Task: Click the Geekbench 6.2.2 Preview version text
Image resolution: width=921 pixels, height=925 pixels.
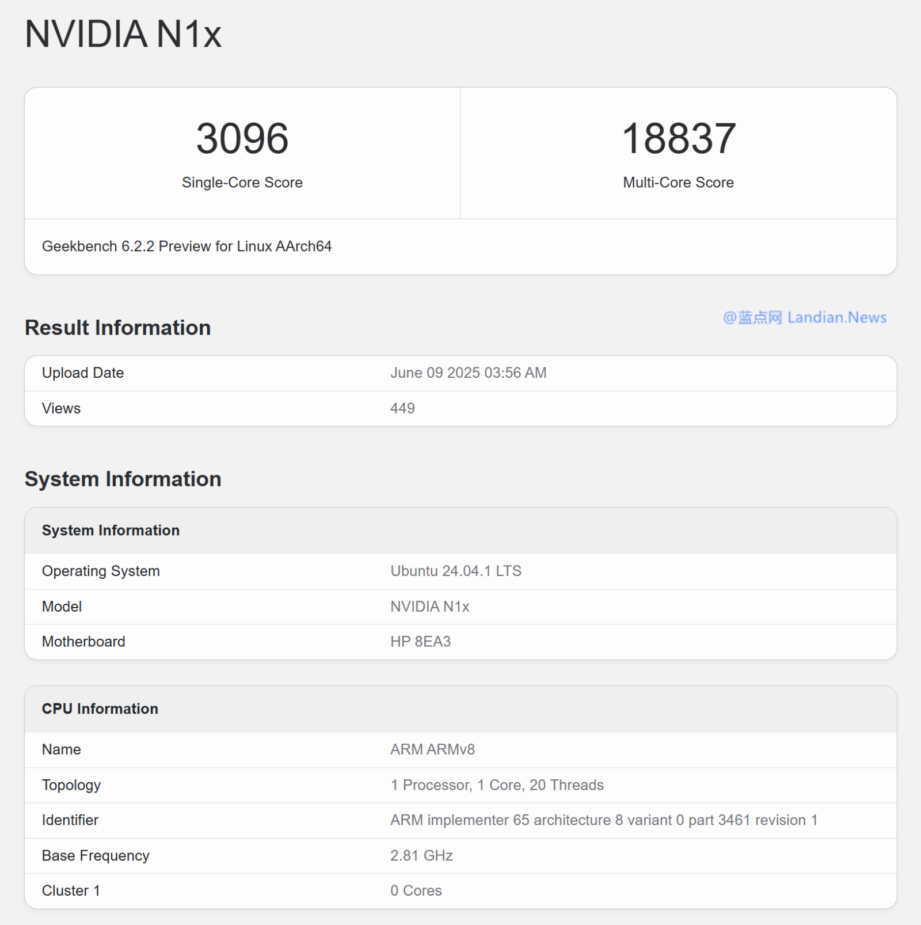Action: [187, 247]
